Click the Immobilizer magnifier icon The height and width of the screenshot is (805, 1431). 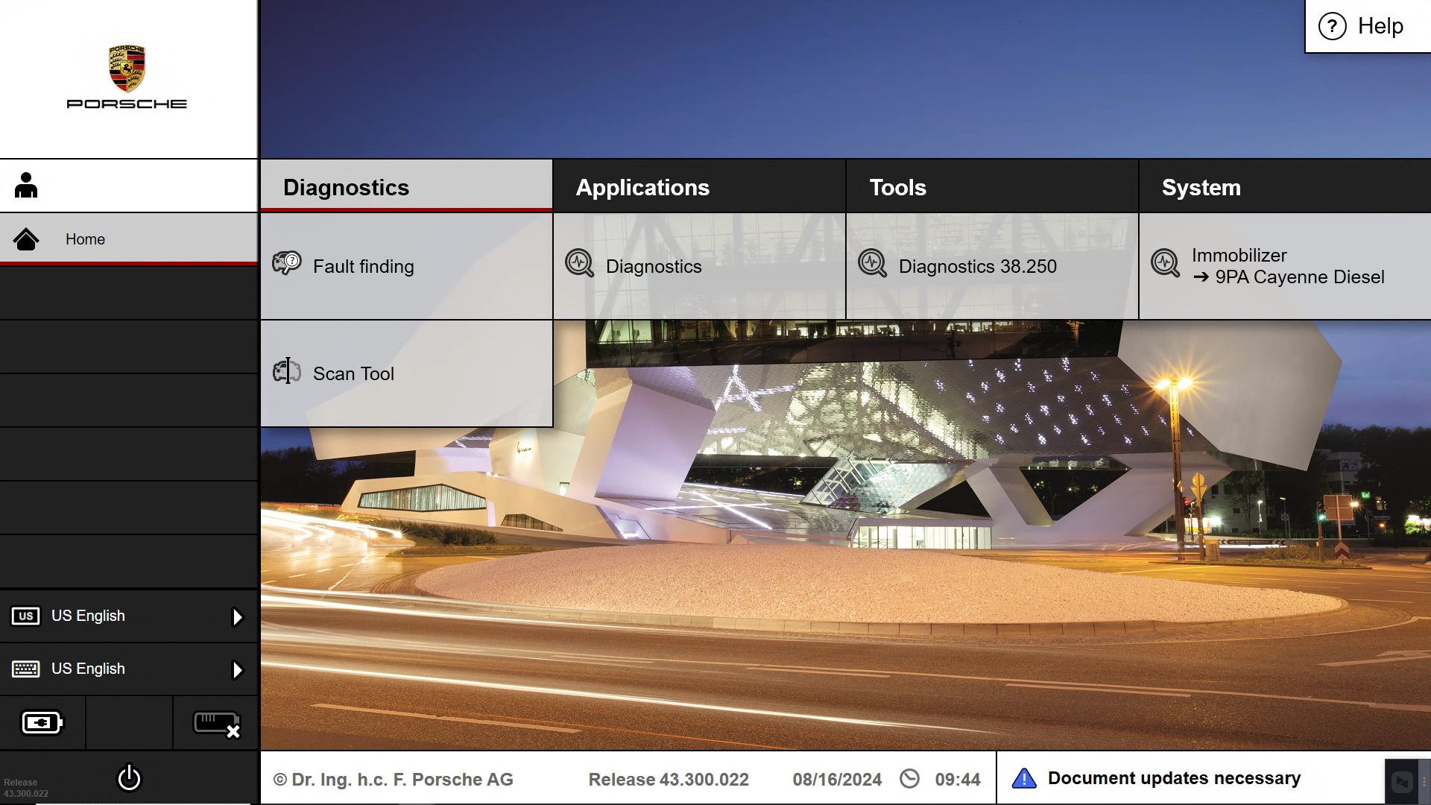click(x=1165, y=263)
